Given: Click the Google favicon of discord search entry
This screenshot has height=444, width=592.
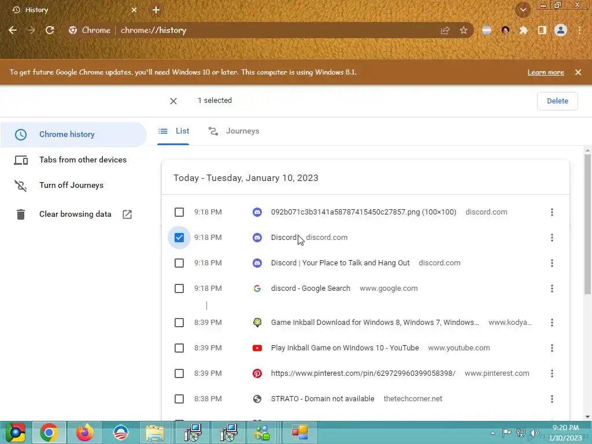Looking at the screenshot, I should point(257,288).
